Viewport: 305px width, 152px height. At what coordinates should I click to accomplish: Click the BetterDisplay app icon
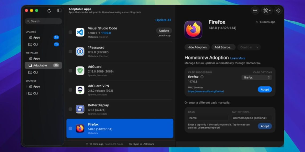pyautogui.click(x=80, y=109)
